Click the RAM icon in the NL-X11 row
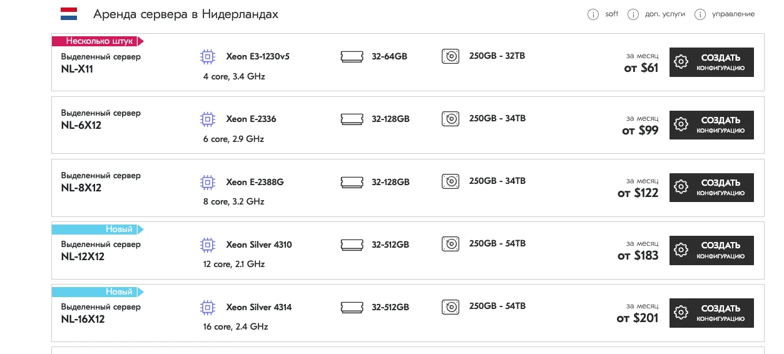The image size is (784, 354). 352,56
